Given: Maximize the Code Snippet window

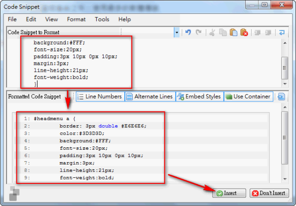Looking at the screenshot, I should 264,5.
